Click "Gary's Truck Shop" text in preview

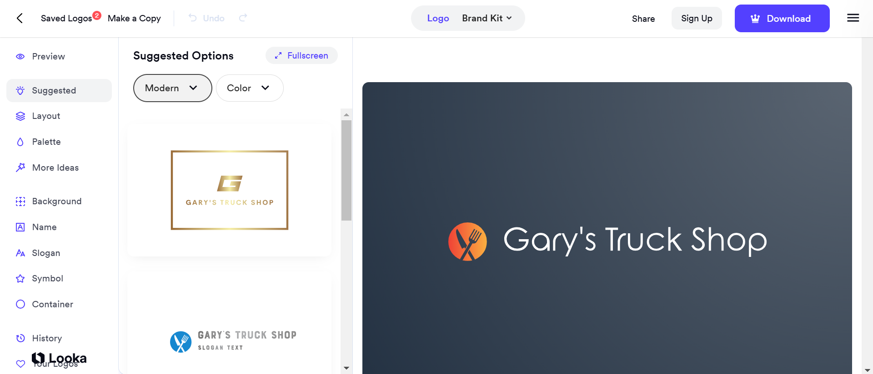635,241
